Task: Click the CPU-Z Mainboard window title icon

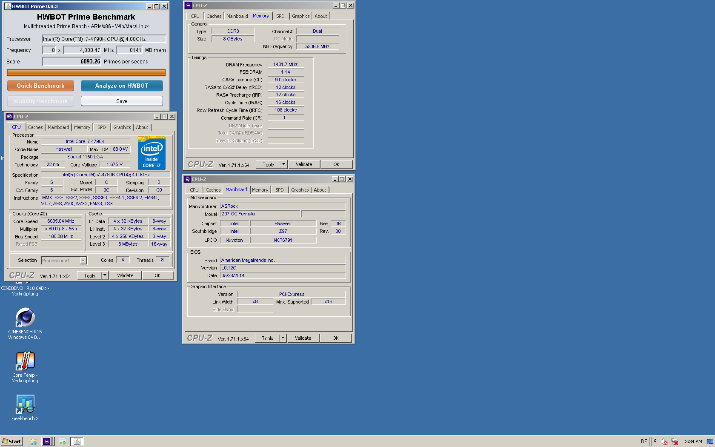Action: tap(188, 179)
